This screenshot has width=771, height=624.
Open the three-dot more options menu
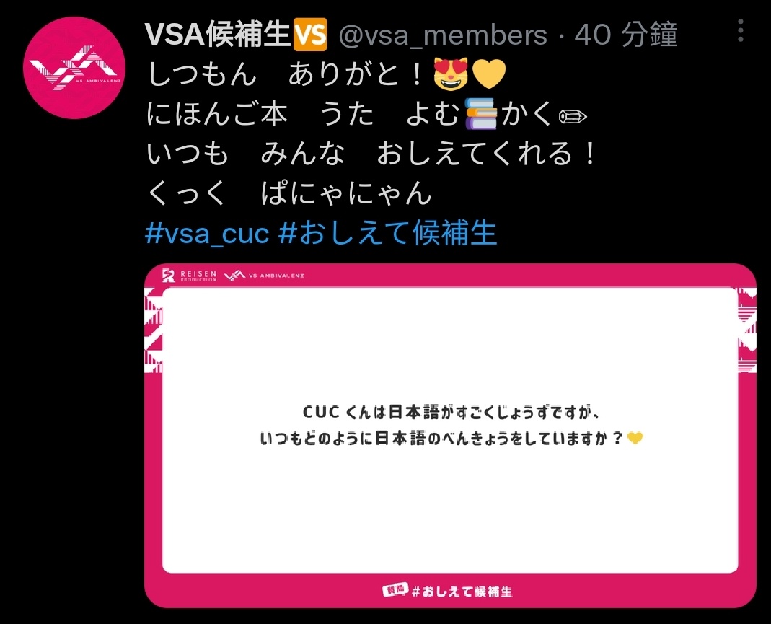tap(741, 30)
